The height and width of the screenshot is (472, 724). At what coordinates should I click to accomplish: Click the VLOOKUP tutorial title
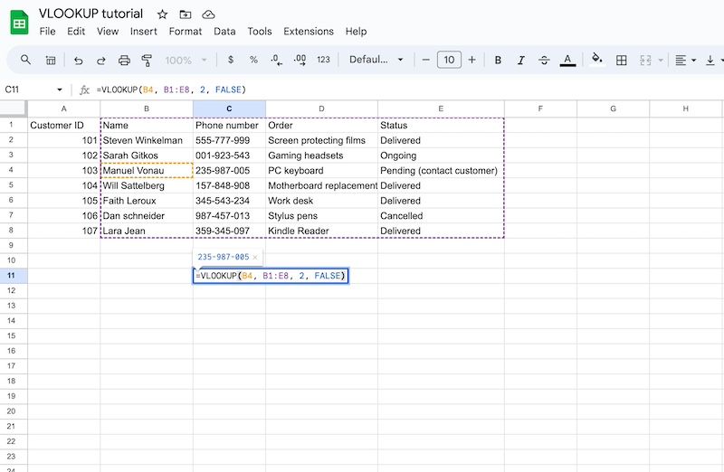click(x=91, y=14)
